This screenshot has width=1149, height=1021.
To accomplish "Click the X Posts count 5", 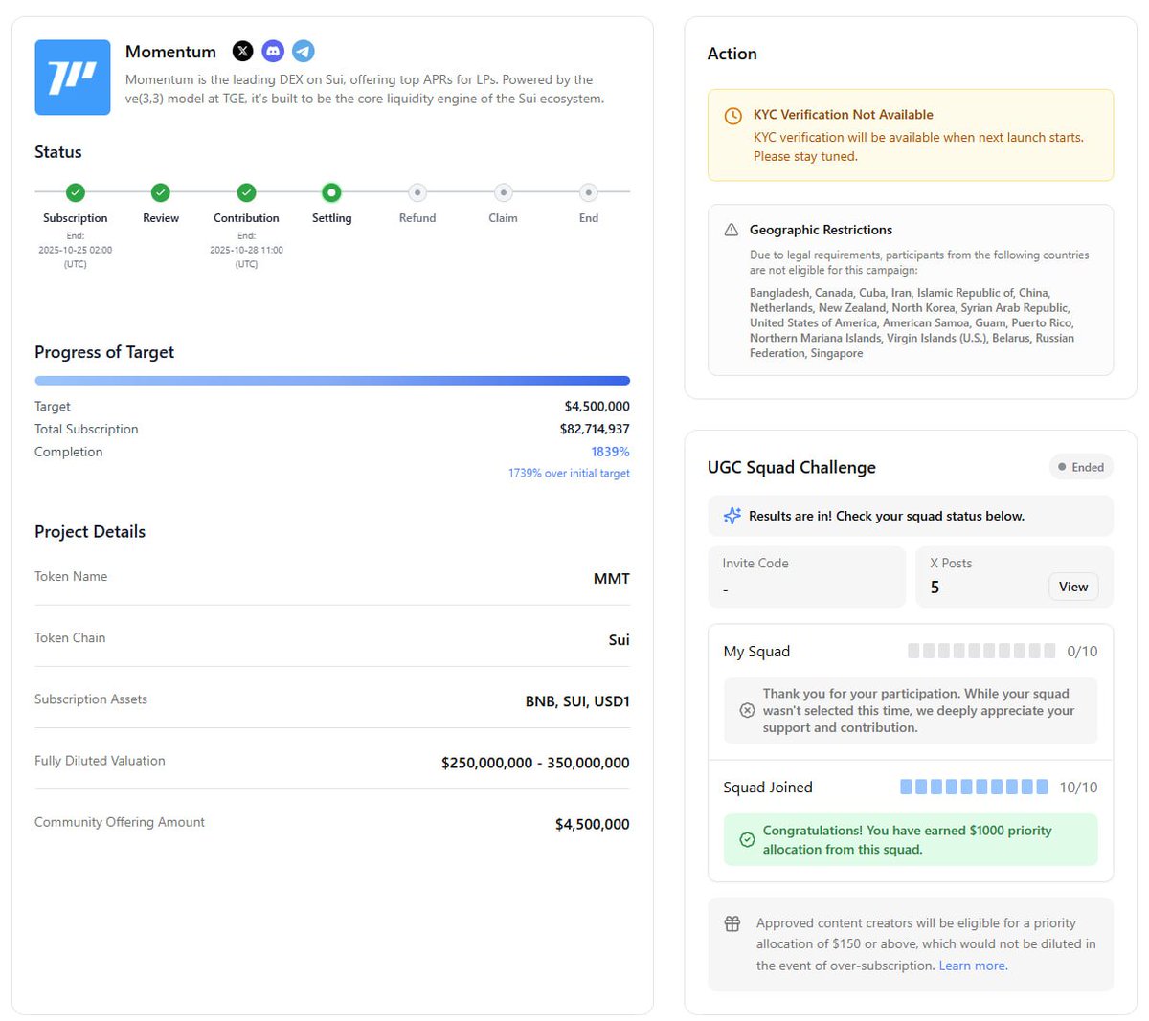I will (935, 588).
